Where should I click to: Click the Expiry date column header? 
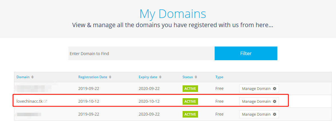(148, 77)
